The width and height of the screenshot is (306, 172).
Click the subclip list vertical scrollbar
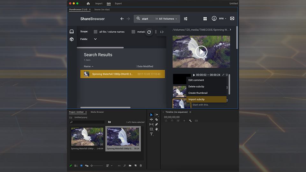[229, 84]
